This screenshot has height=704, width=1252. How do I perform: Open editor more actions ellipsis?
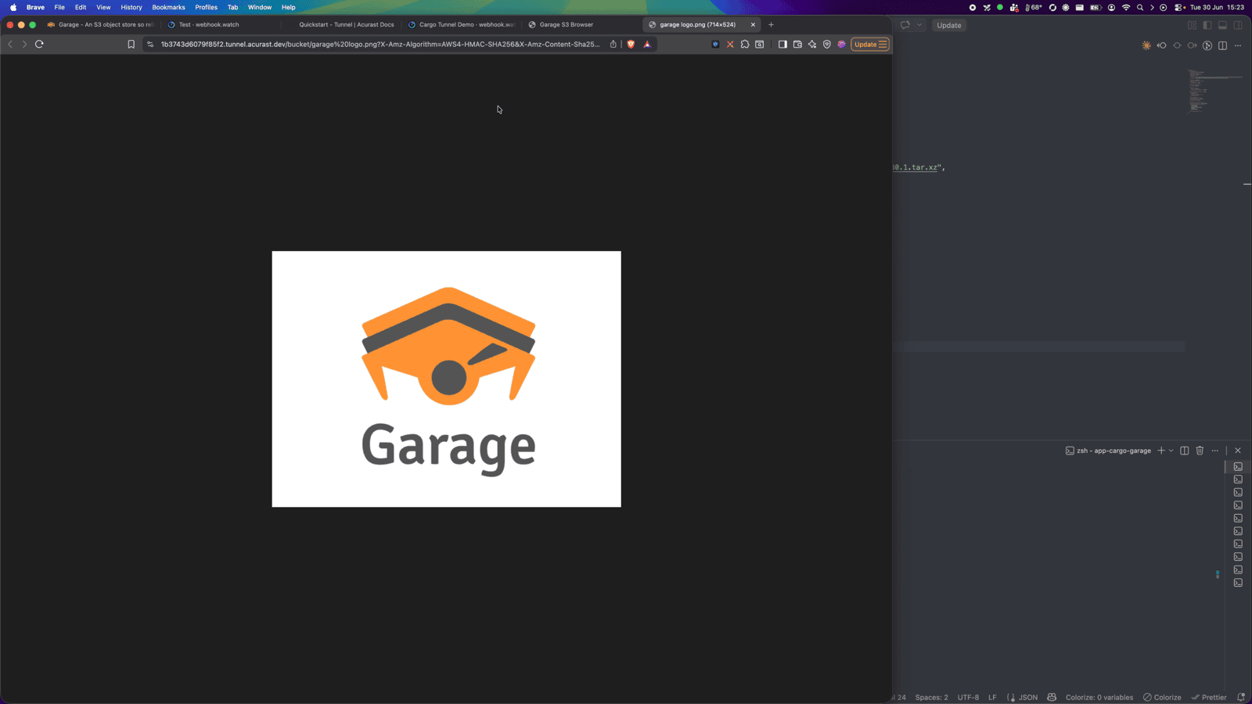[x=1238, y=45]
